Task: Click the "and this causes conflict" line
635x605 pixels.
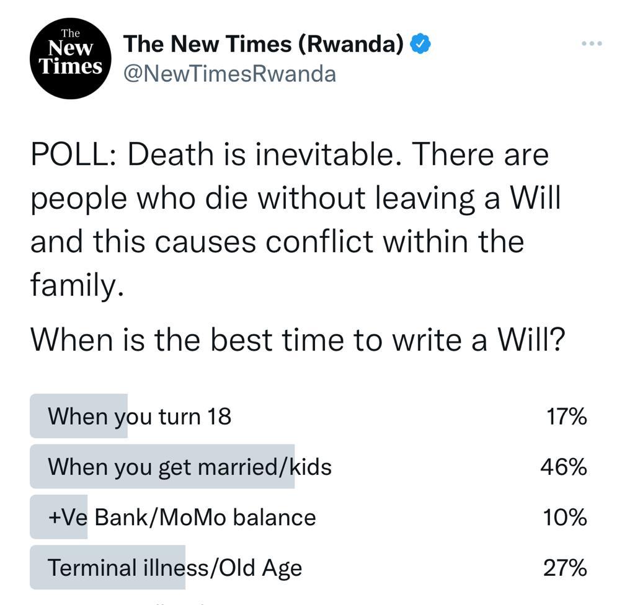Action: point(277,241)
